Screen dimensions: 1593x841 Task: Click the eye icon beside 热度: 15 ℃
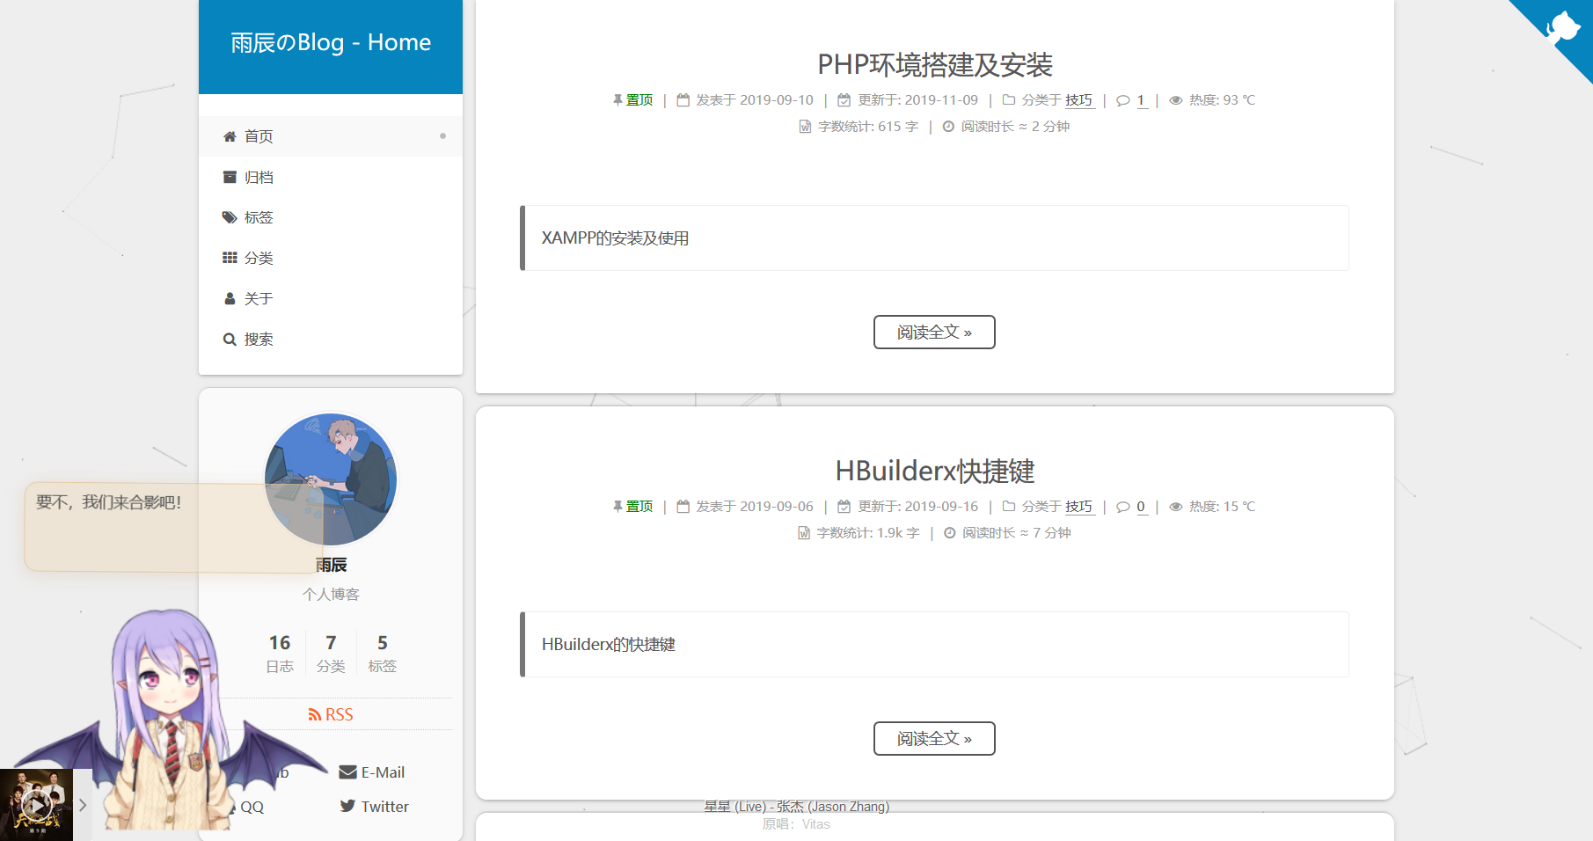click(1176, 507)
